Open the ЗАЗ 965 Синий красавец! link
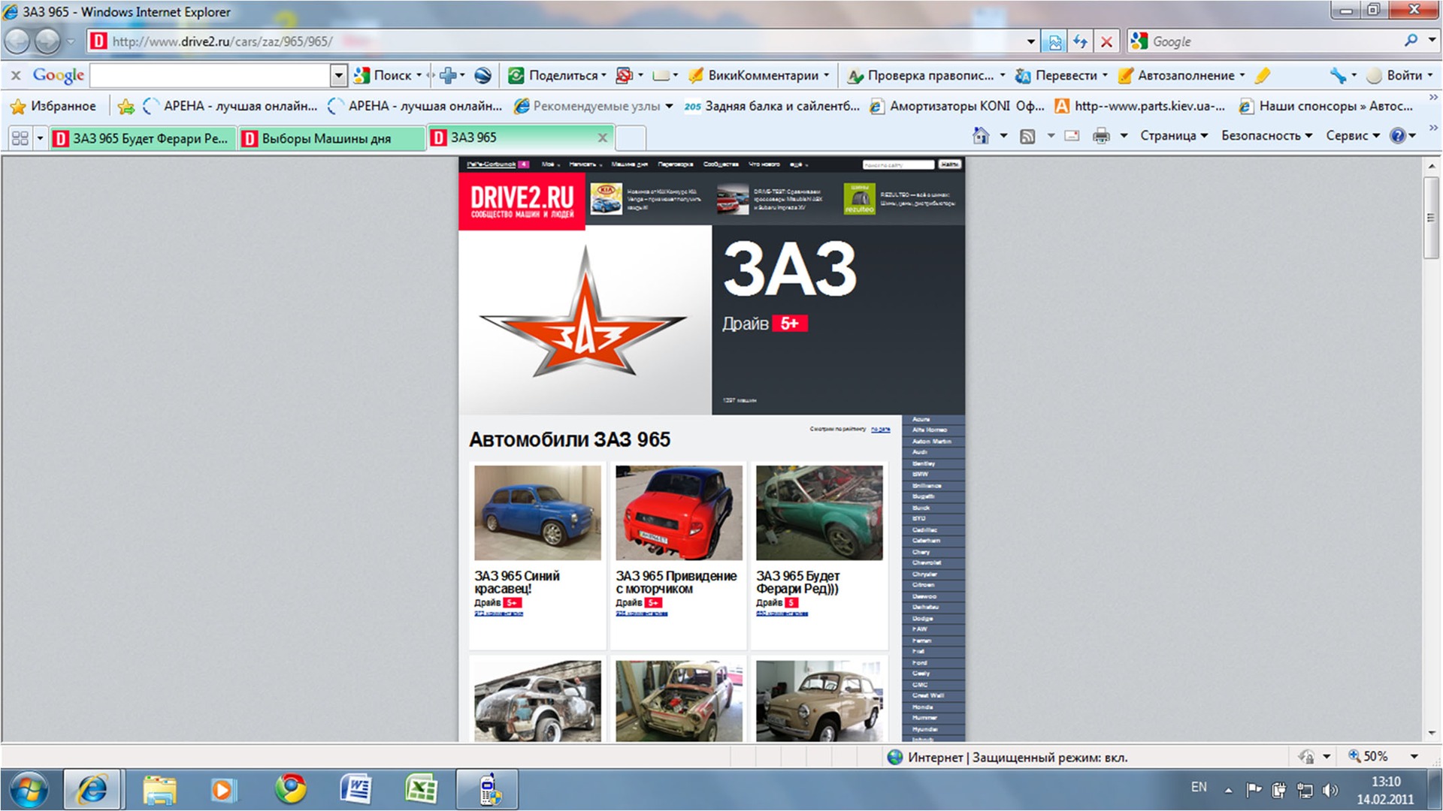Image resolution: width=1443 pixels, height=811 pixels. click(517, 583)
